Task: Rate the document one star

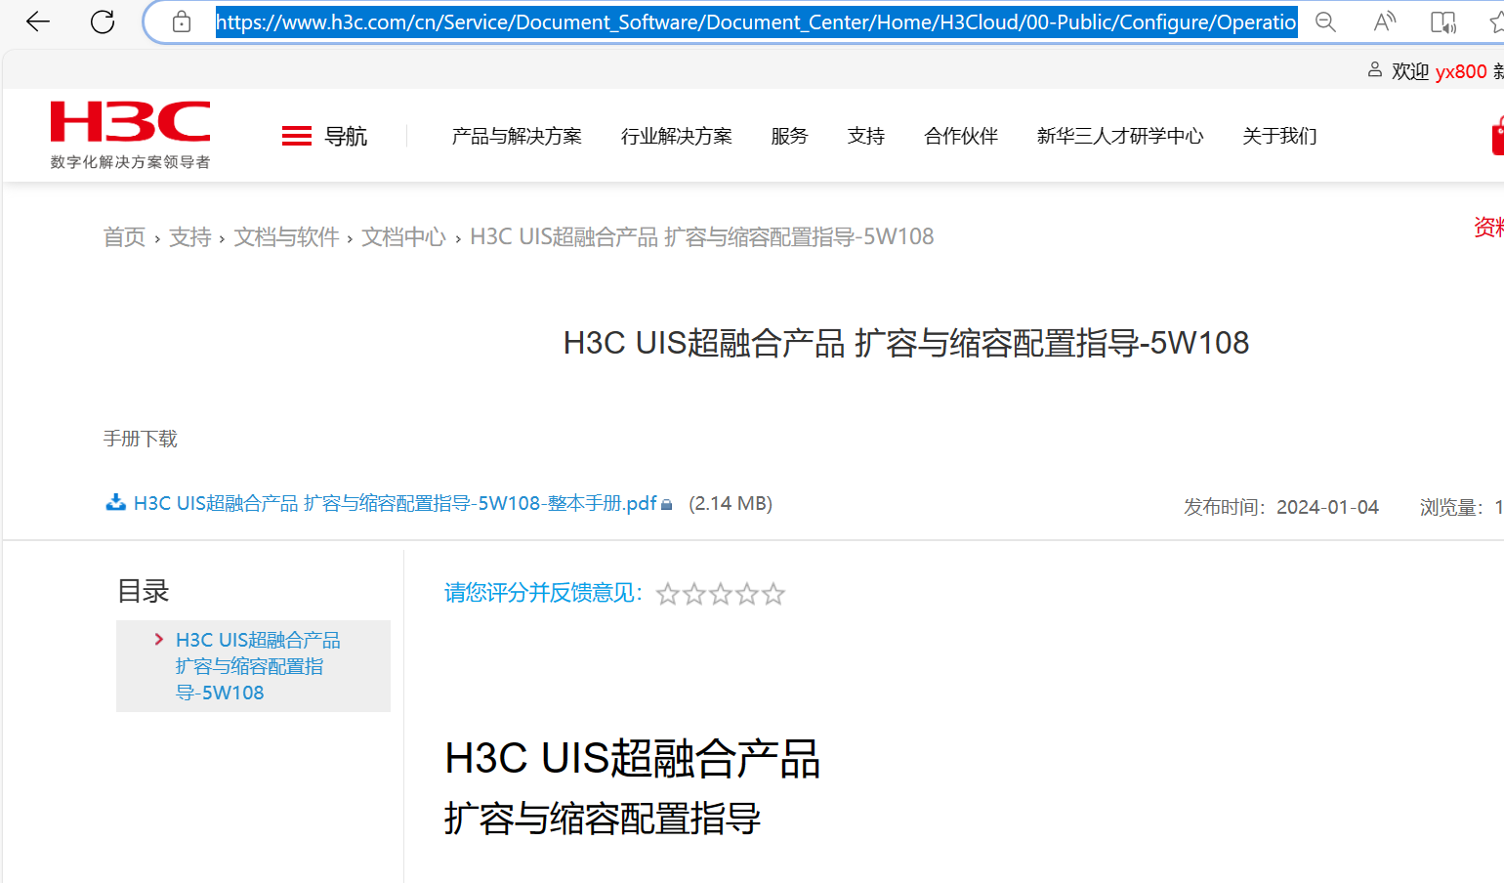Action: coord(668,594)
